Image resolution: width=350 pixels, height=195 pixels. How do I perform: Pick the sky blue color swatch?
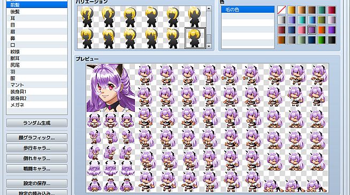[312, 20]
